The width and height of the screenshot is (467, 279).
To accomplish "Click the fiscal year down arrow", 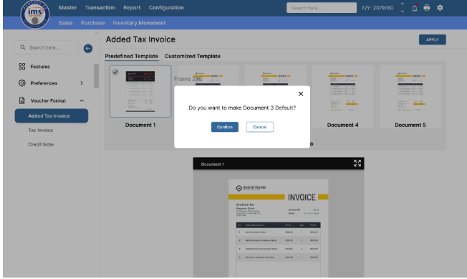I will pyautogui.click(x=403, y=11).
